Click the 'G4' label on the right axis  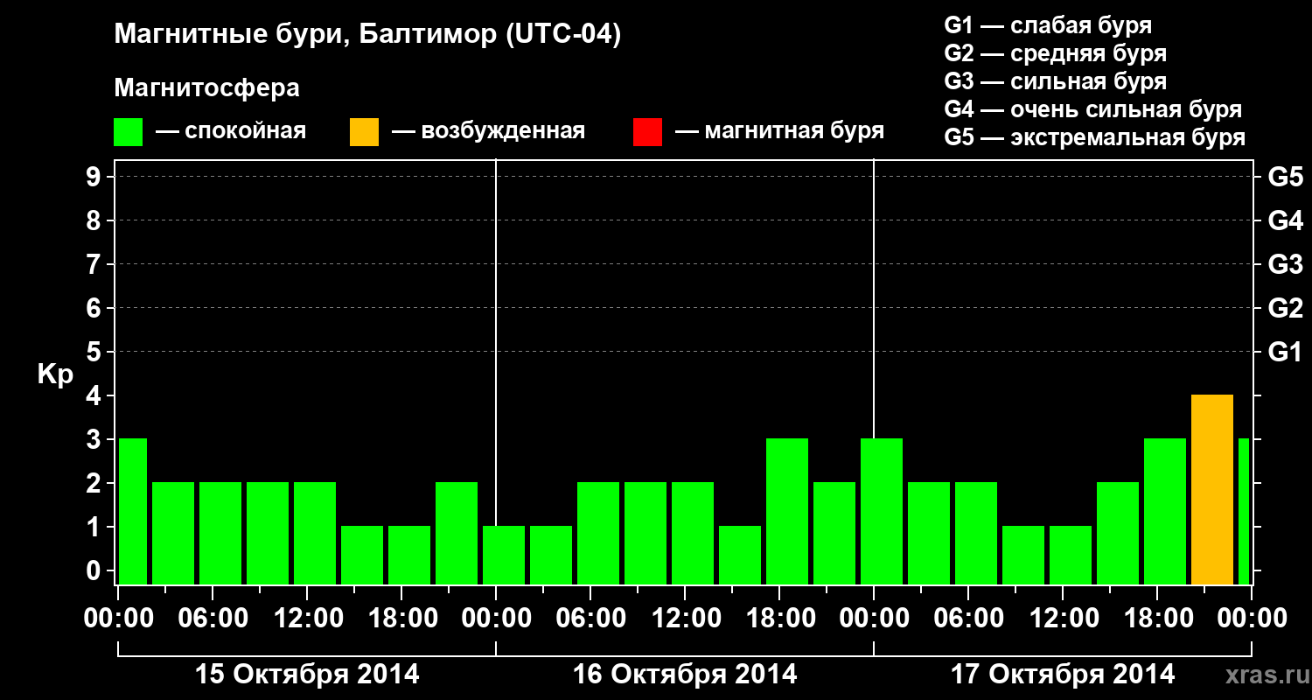click(x=1285, y=220)
